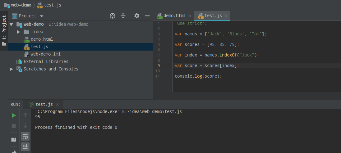Click the node.js icon in Run tab

[31, 104]
